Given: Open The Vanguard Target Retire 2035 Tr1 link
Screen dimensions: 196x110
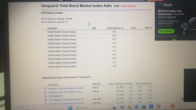Looking at the screenshot, I should (x=66, y=100).
